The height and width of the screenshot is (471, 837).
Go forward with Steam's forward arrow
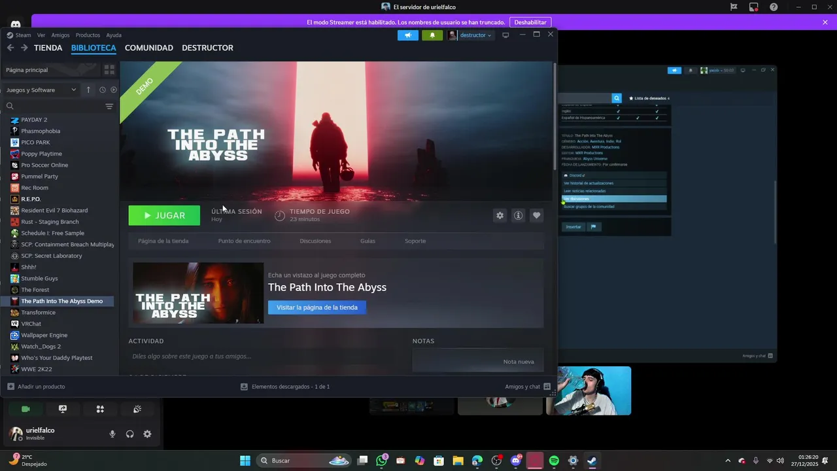coord(24,48)
